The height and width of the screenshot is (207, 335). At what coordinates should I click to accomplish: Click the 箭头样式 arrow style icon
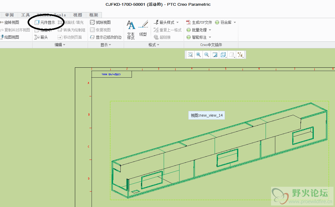156,22
